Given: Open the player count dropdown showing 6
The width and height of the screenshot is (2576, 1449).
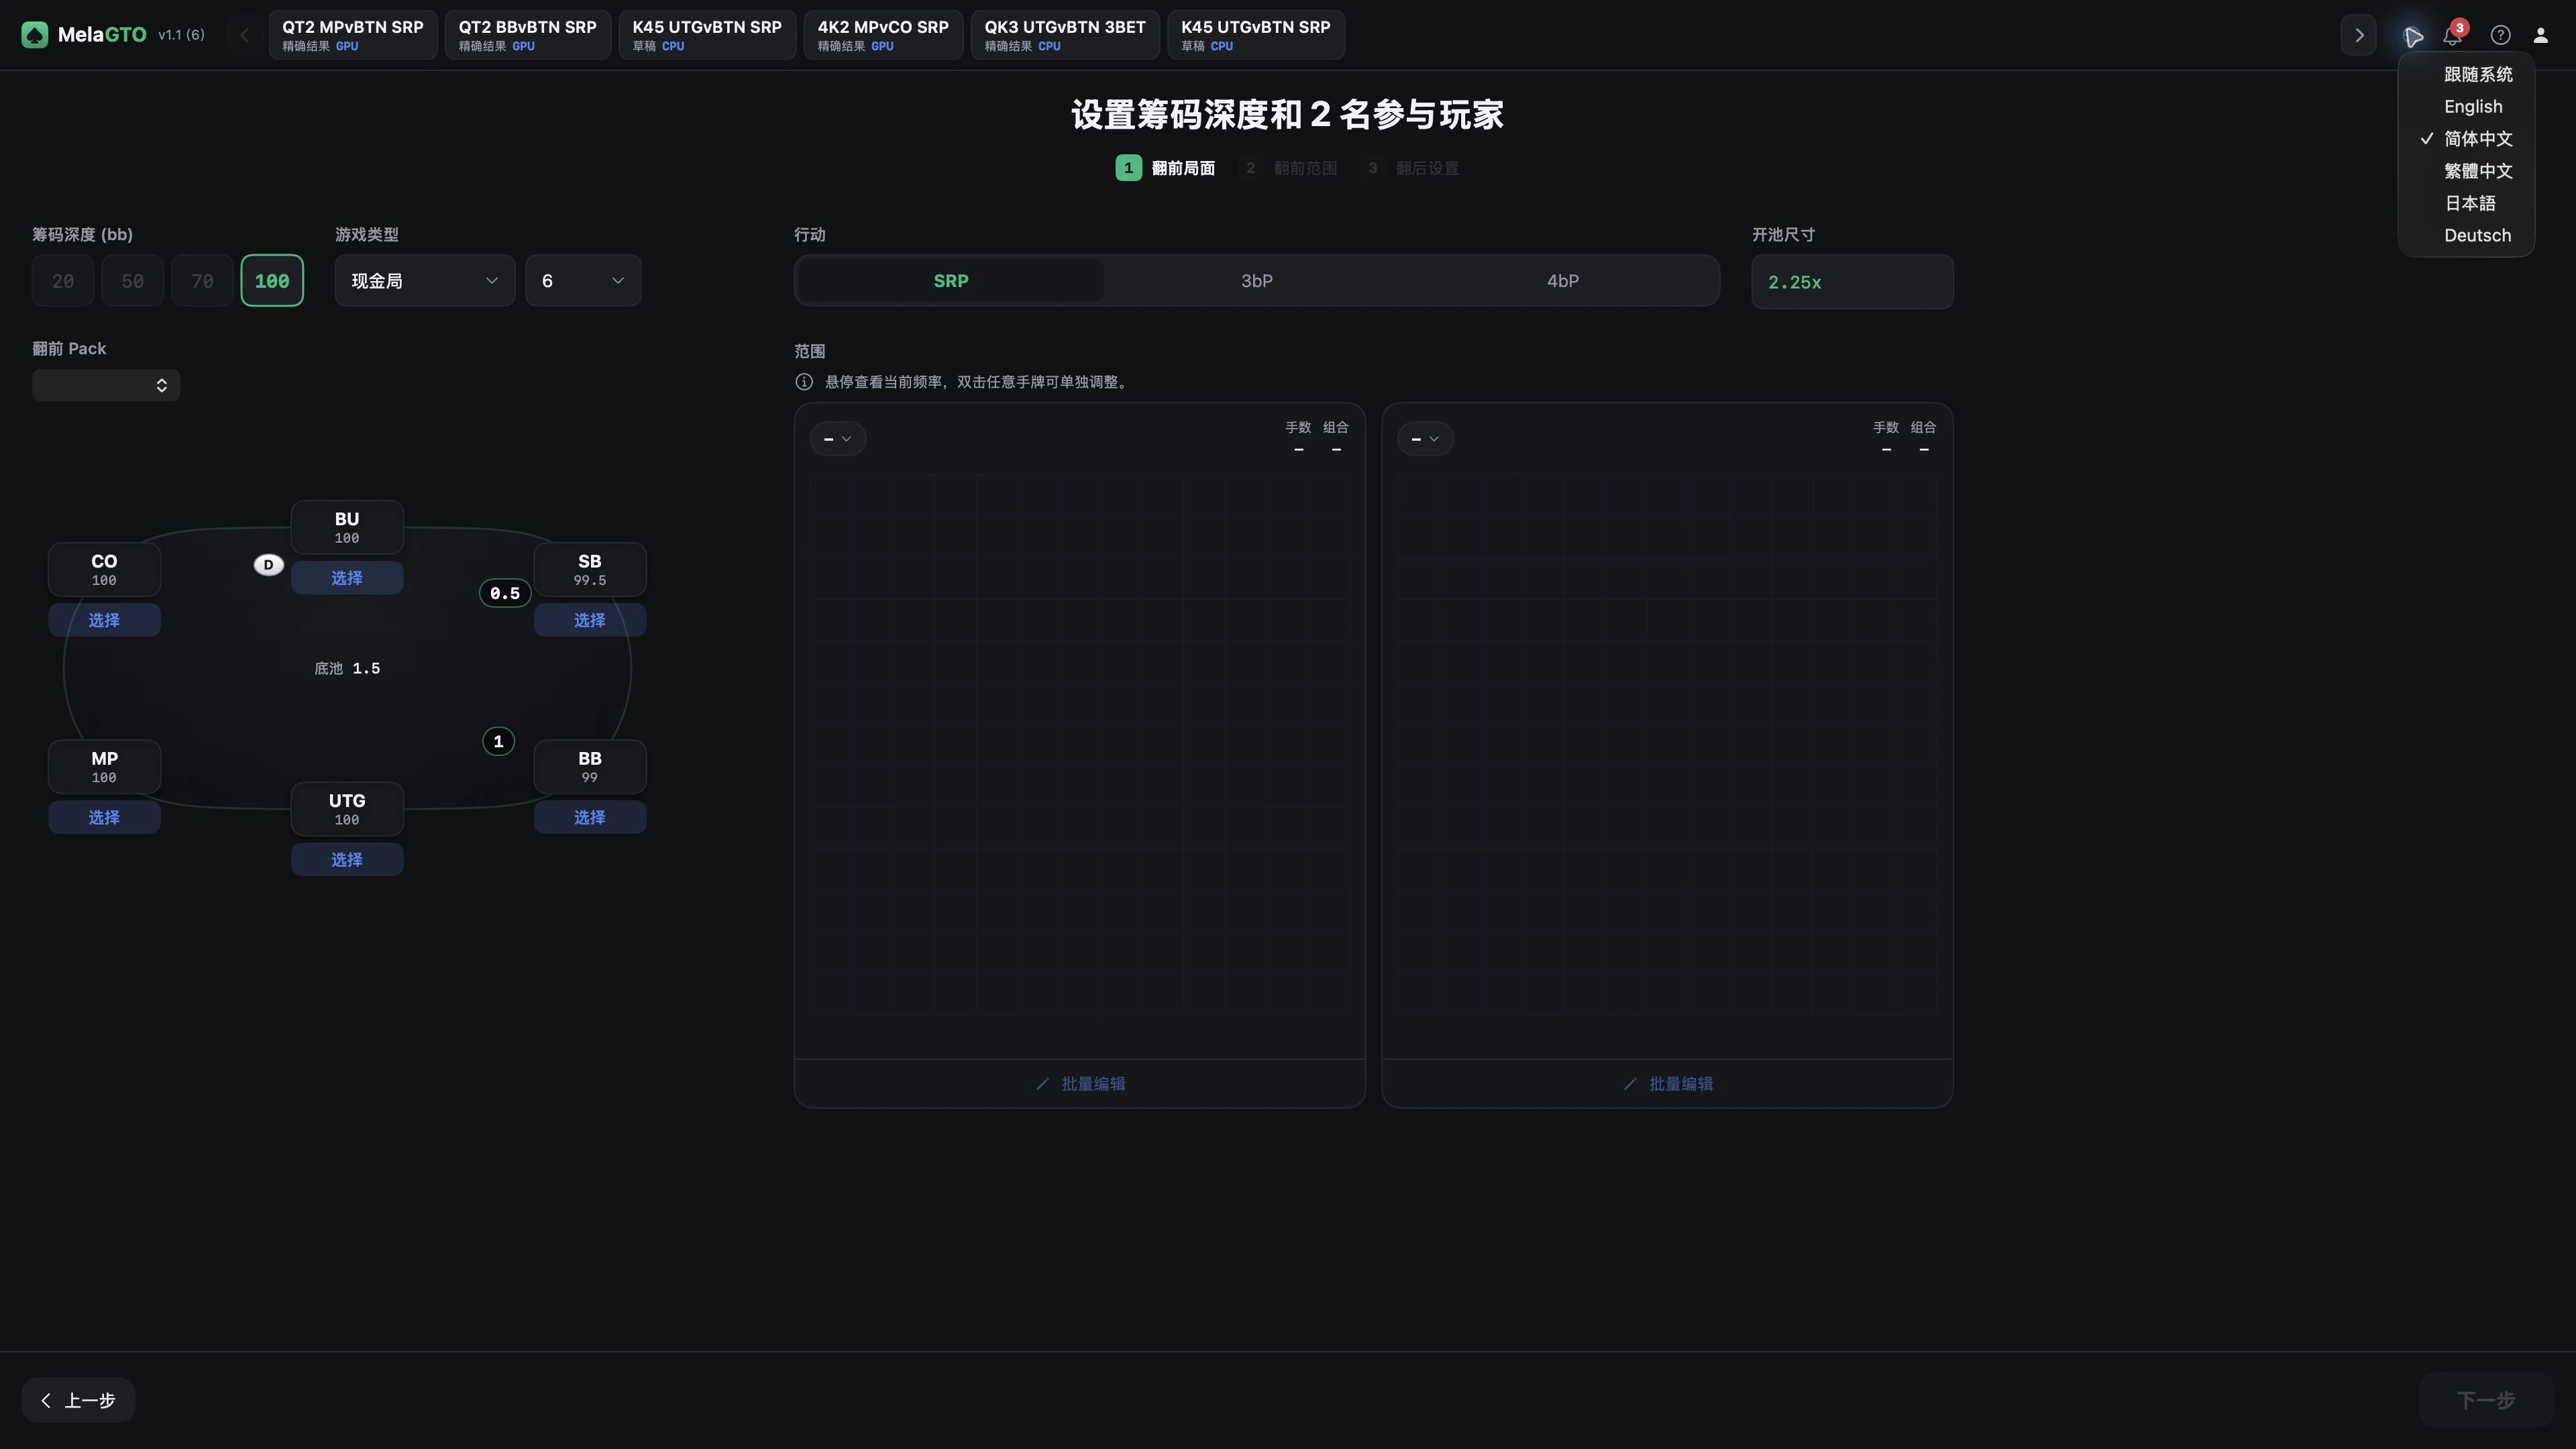Looking at the screenshot, I should coord(583,281).
